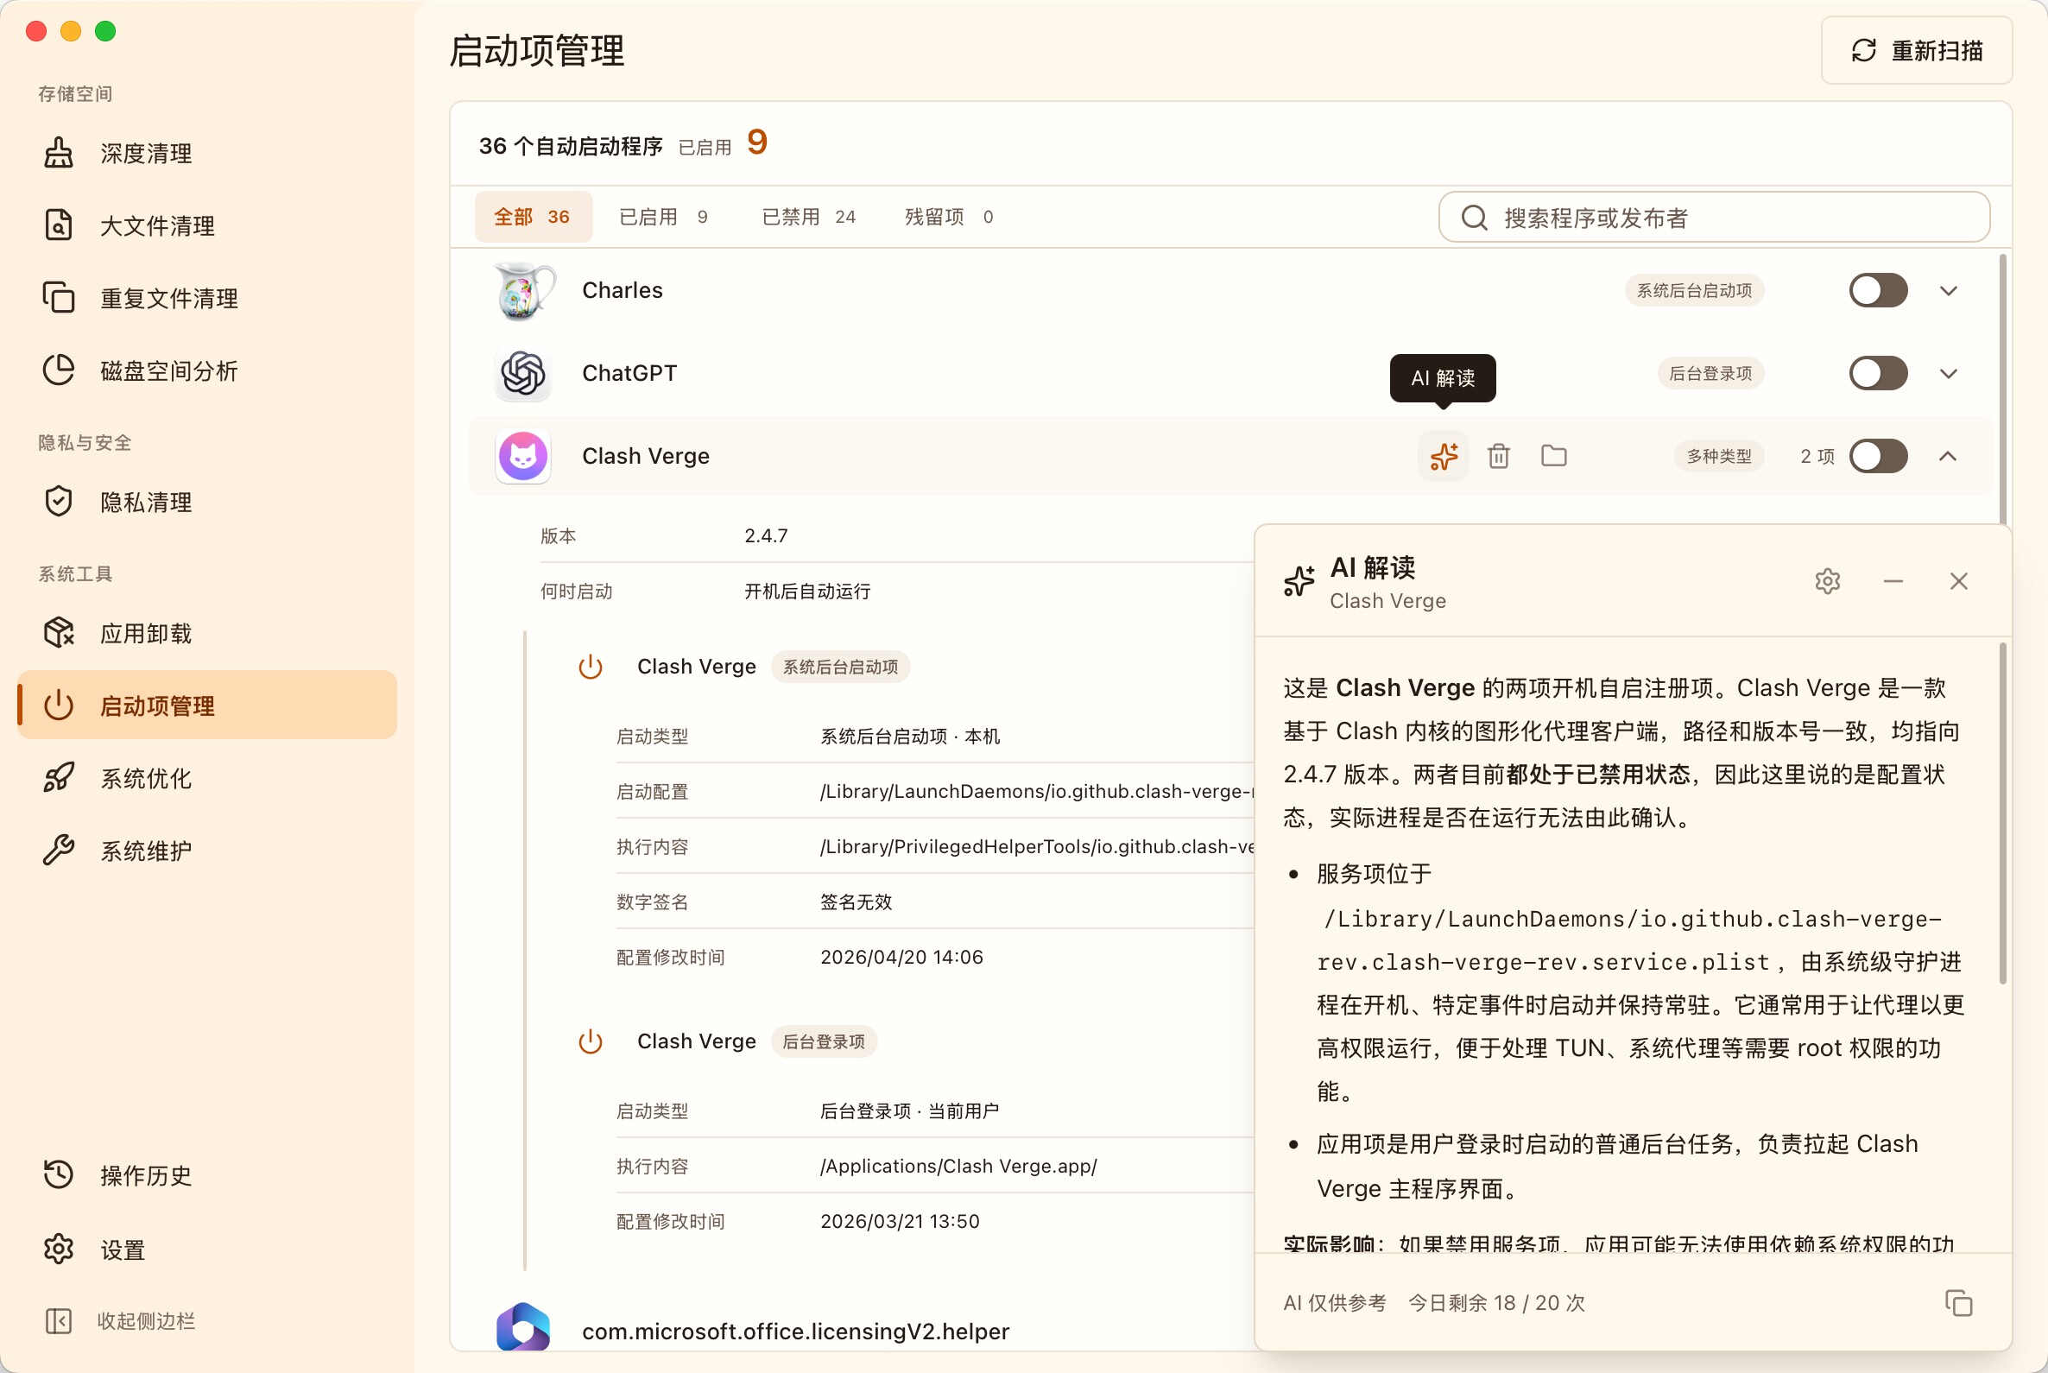Copy AI 解读 result with copy icon
2048x1373 pixels.
point(1959,1303)
